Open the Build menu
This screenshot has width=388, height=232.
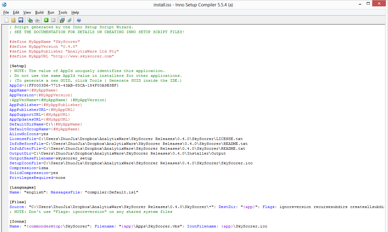click(39, 12)
